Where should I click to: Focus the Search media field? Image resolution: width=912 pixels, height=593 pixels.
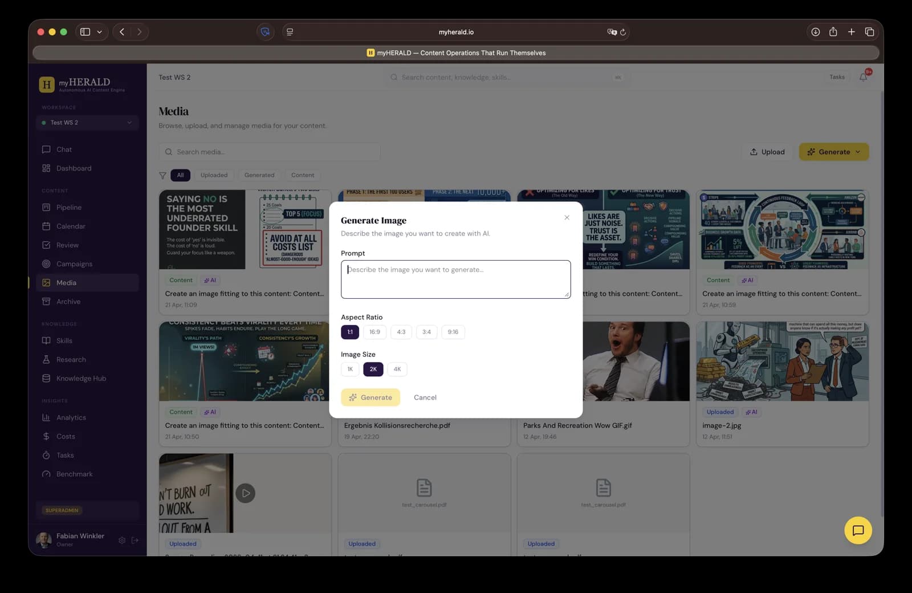coord(269,152)
